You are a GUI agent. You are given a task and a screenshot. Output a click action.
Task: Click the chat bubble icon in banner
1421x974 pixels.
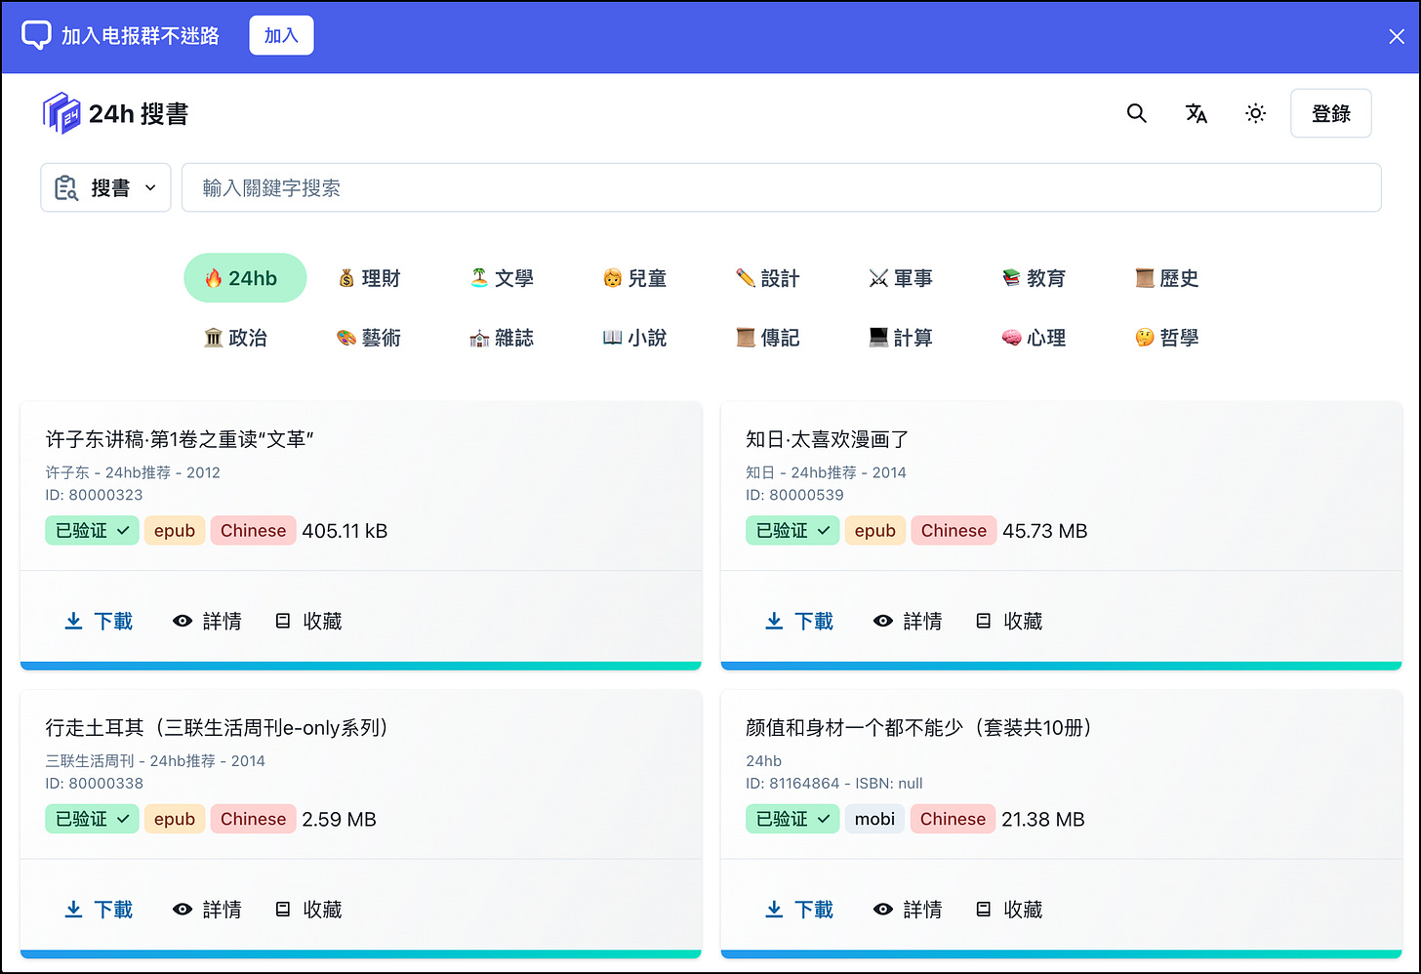pos(36,35)
